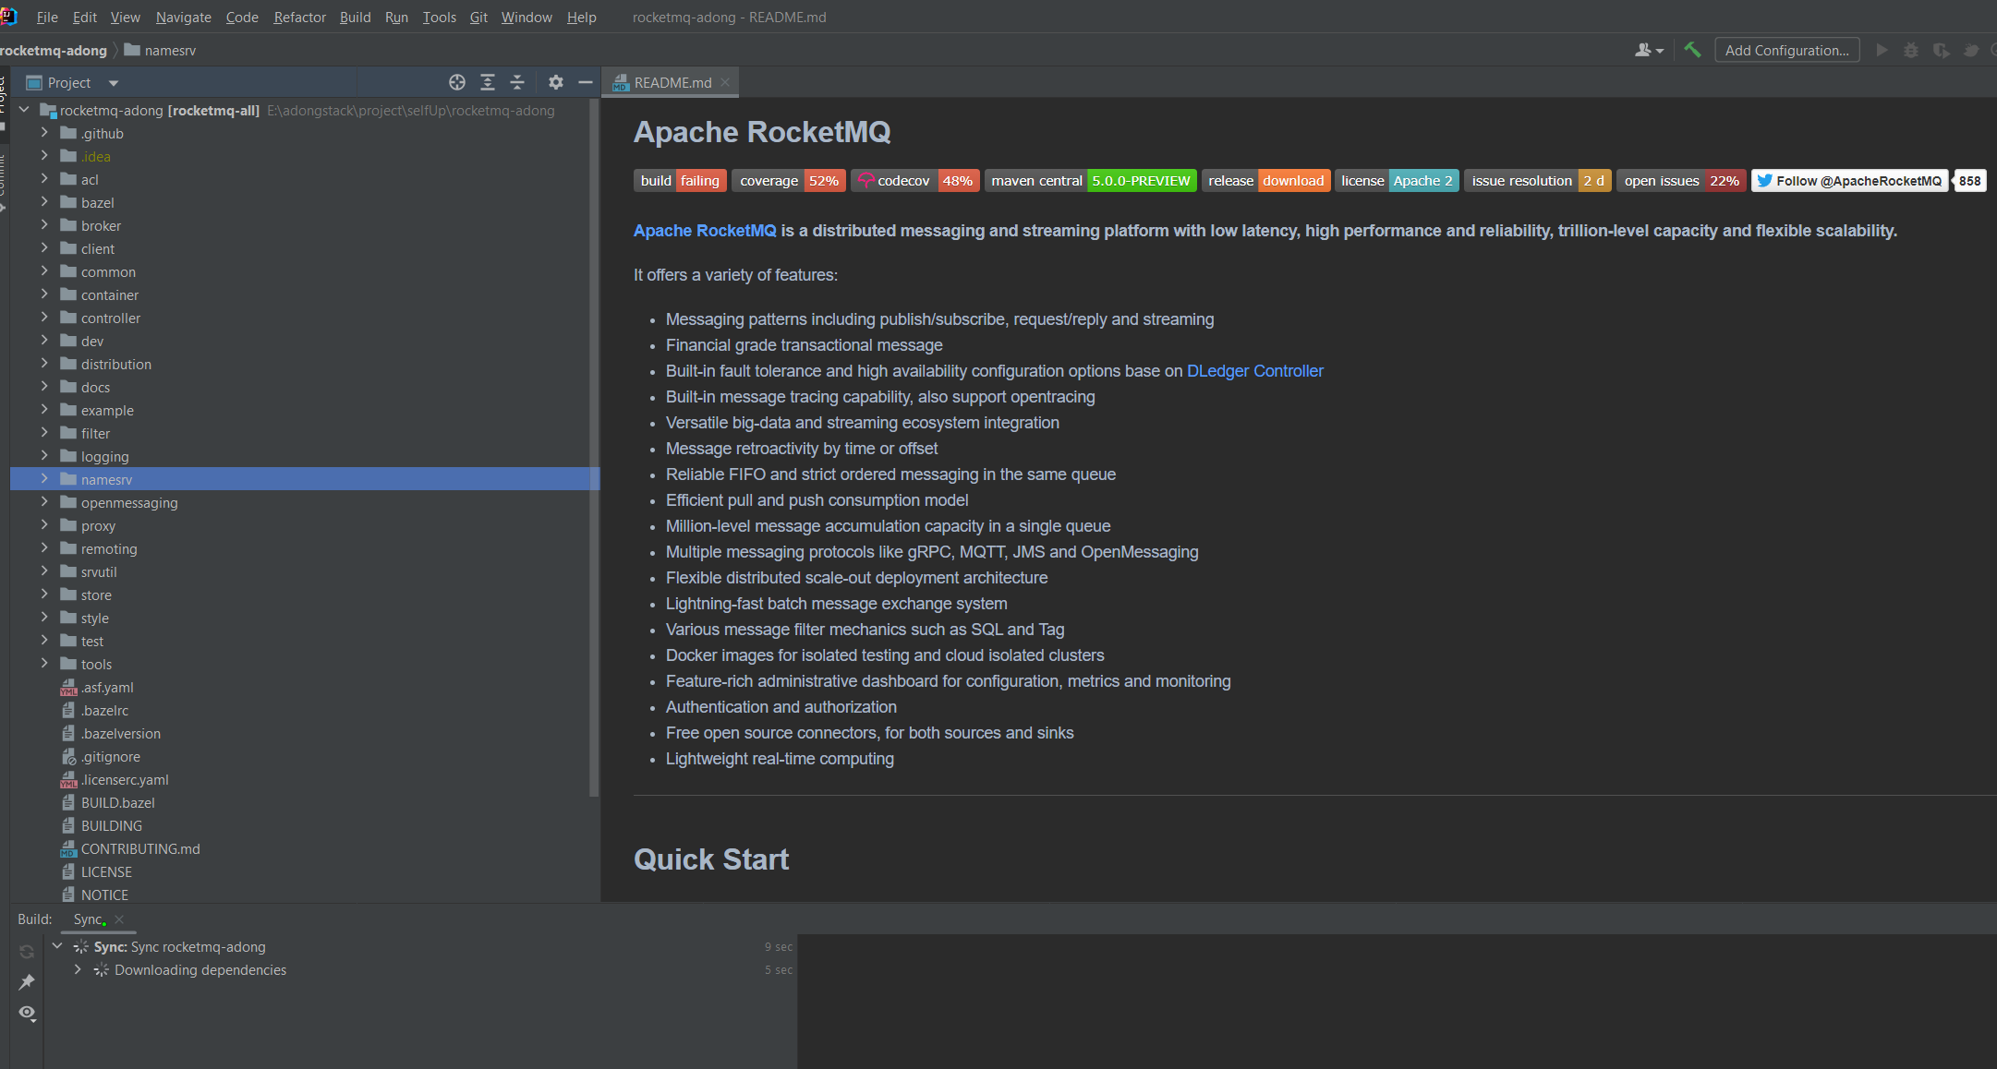Image resolution: width=1997 pixels, height=1069 pixels.
Task: Expand the client folder
Action: (x=43, y=248)
